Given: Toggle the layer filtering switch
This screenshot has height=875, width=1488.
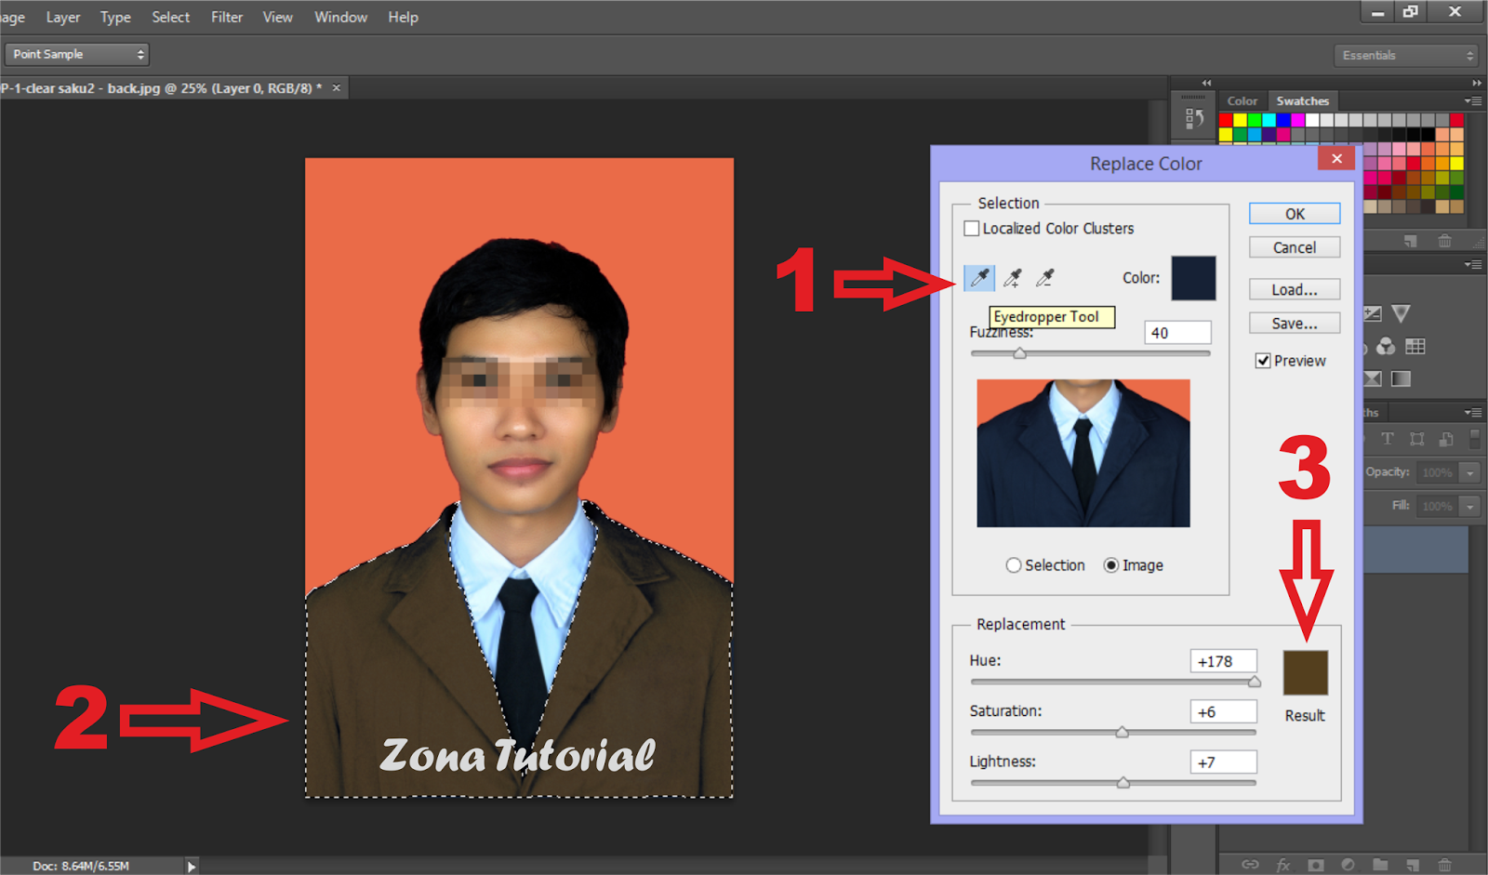Looking at the screenshot, I should 1475,437.
